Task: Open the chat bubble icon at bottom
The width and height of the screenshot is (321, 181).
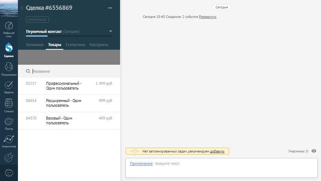Action: [9, 172]
